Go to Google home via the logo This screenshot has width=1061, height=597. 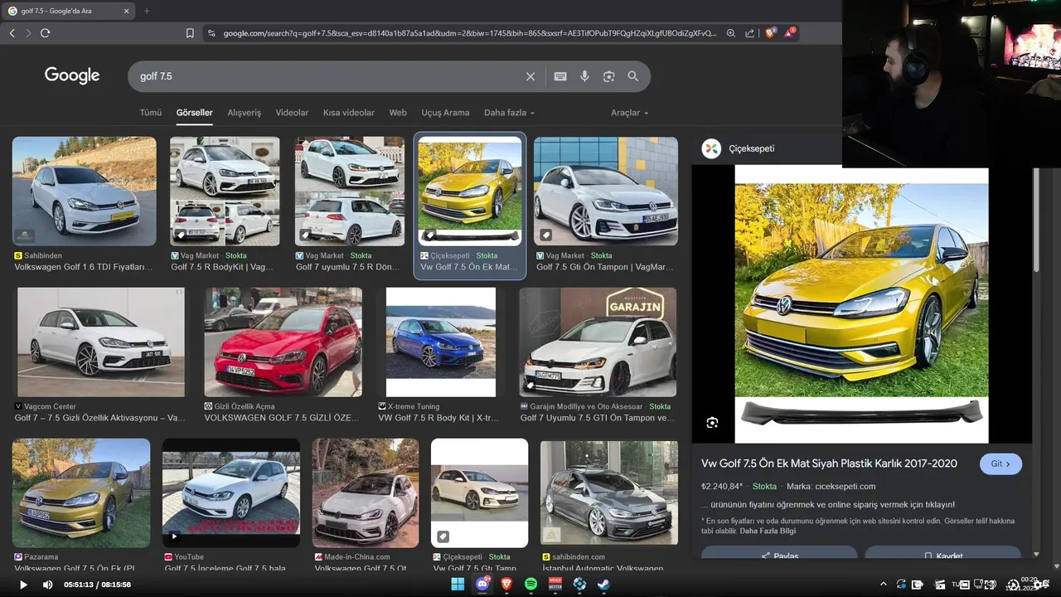[x=72, y=75]
